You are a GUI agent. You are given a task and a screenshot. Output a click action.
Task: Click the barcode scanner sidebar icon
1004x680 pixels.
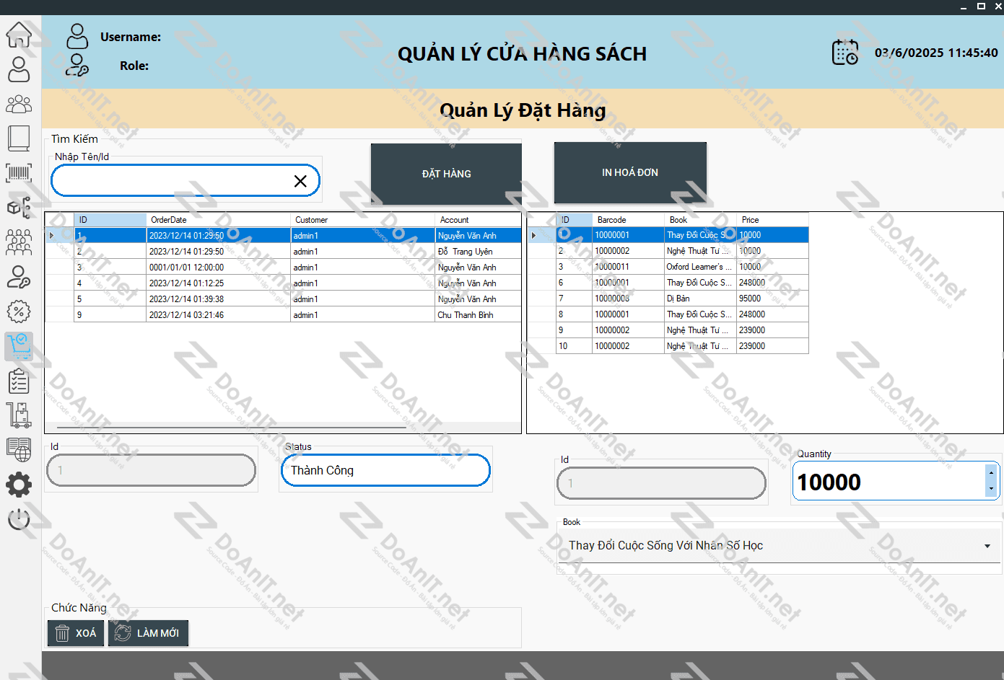click(19, 172)
